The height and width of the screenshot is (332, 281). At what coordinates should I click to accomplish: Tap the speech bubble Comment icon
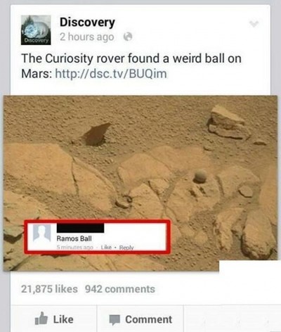(115, 319)
